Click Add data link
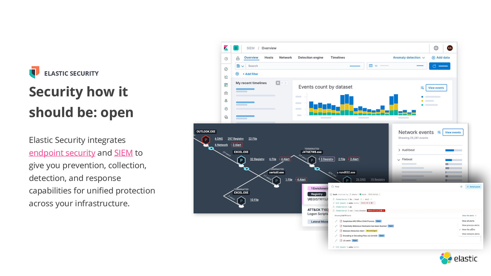The width and height of the screenshot is (491, 276). point(441,58)
